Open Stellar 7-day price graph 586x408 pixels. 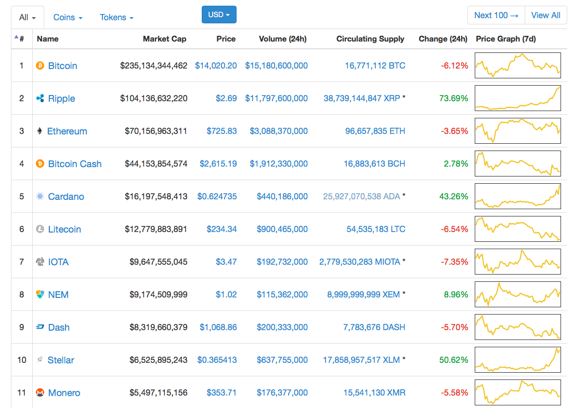517,360
